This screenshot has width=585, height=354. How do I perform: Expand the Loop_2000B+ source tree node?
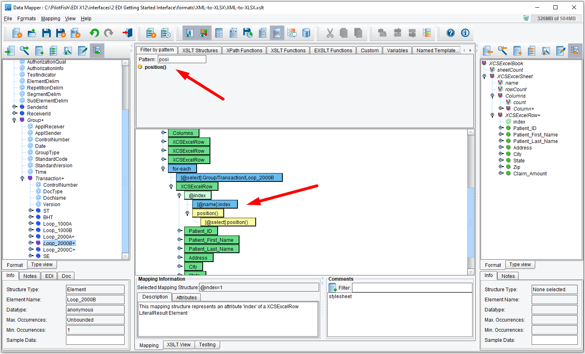(31, 243)
